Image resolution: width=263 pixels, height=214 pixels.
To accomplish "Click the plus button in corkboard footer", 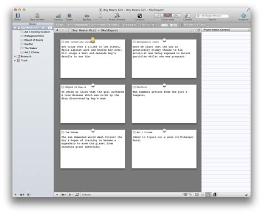I will click(57, 195).
